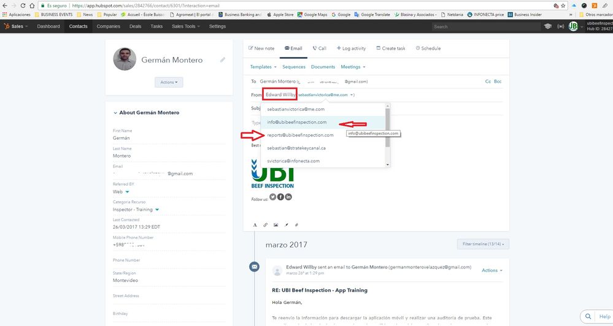Go to browser home page
613x326 pixels.
(x=32, y=6)
